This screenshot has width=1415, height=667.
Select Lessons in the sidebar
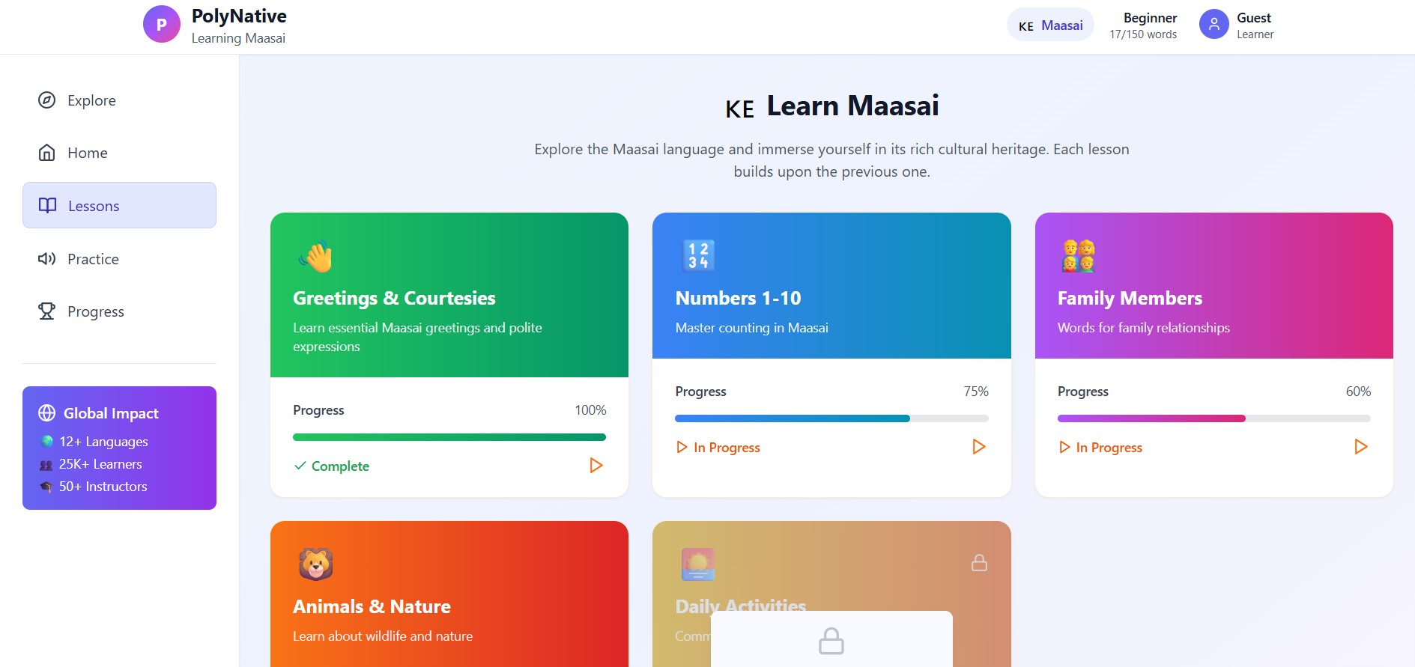119,205
